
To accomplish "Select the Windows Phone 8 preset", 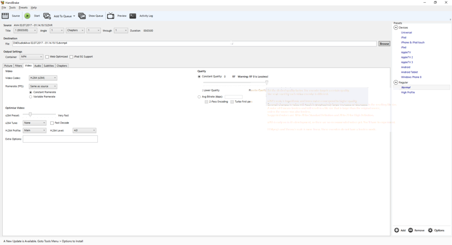I will [x=411, y=77].
